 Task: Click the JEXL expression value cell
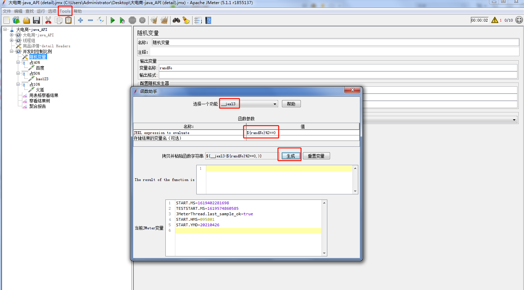click(x=303, y=133)
